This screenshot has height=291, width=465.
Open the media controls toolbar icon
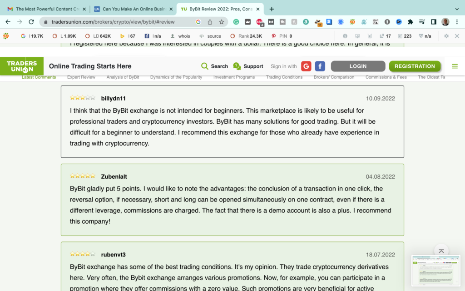tap(422, 22)
